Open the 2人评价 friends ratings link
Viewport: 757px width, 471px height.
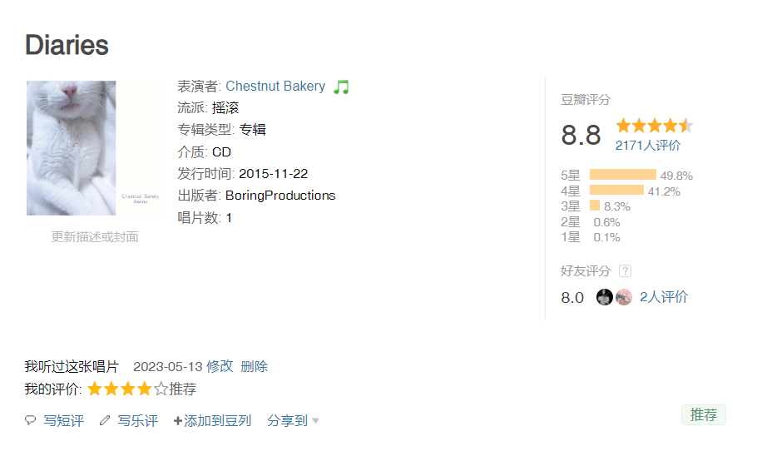pyautogui.click(x=663, y=297)
